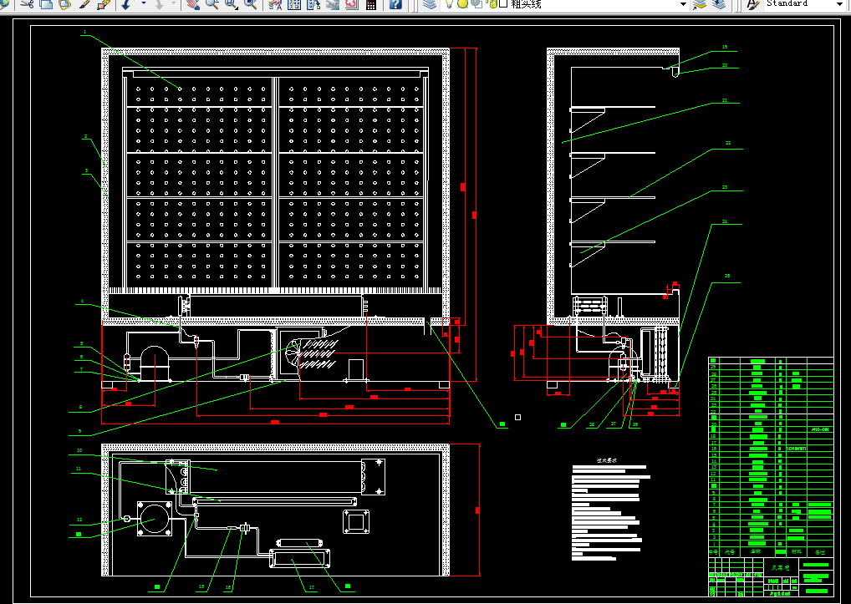Select part balloon number 19 label
851x604 pixels.
coord(725,47)
